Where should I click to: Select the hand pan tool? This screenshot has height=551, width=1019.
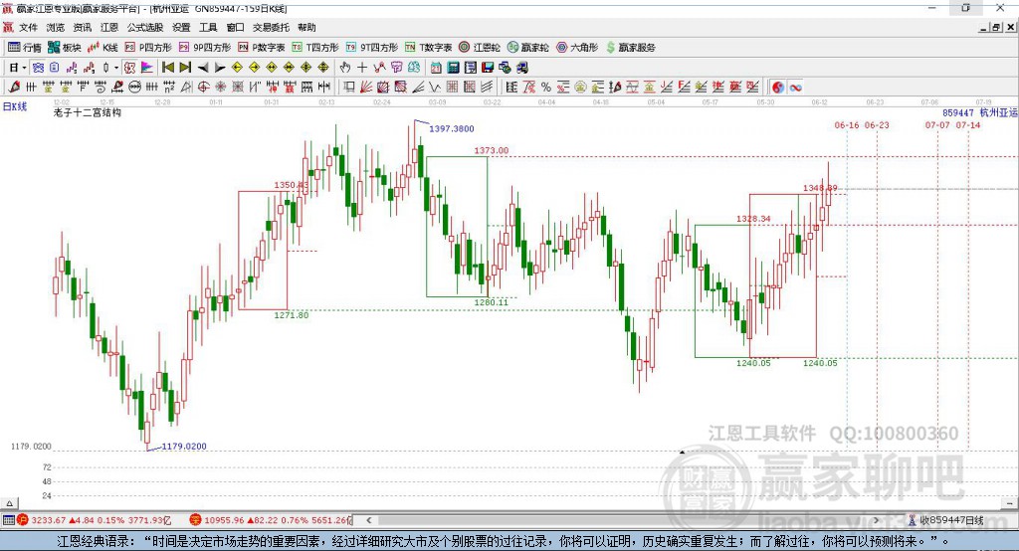pyautogui.click(x=345, y=68)
